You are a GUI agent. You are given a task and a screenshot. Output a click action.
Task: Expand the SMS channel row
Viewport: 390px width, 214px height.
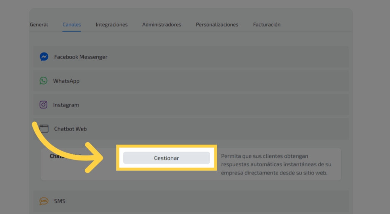190,201
